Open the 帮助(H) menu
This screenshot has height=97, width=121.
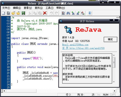[x=60, y=8]
